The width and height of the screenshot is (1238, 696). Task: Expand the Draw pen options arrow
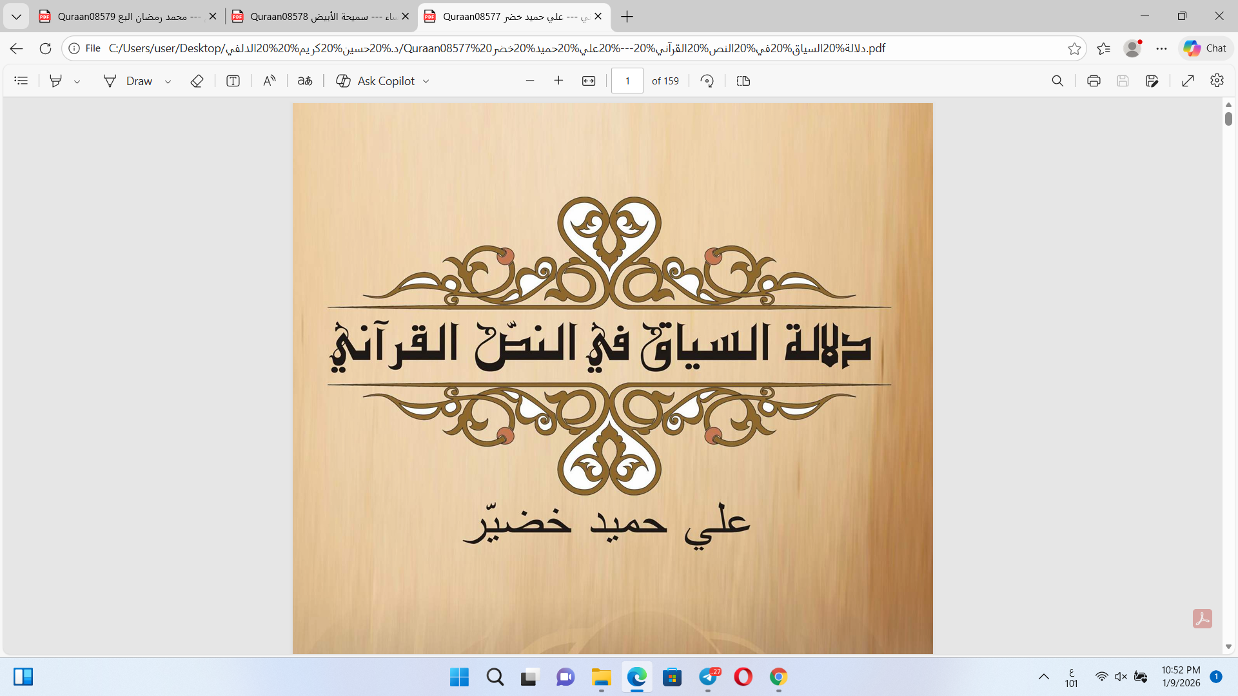tap(168, 81)
